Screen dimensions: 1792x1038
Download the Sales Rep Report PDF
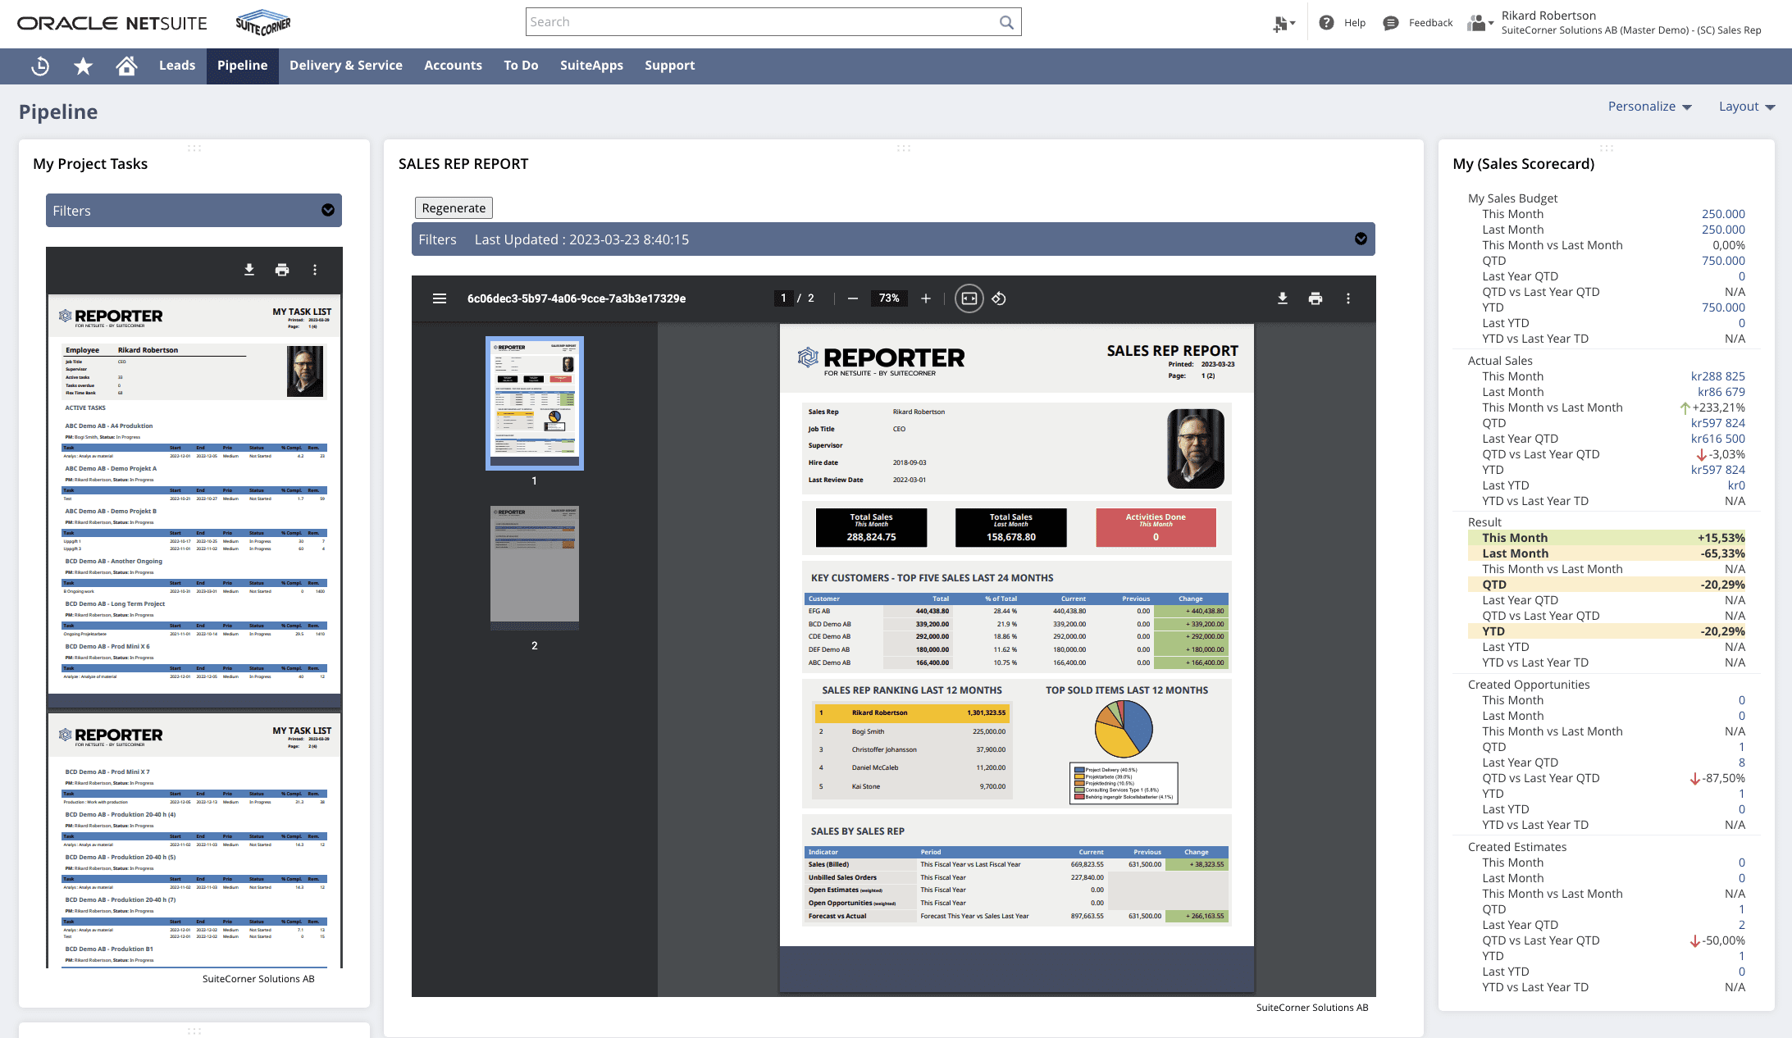point(1283,298)
